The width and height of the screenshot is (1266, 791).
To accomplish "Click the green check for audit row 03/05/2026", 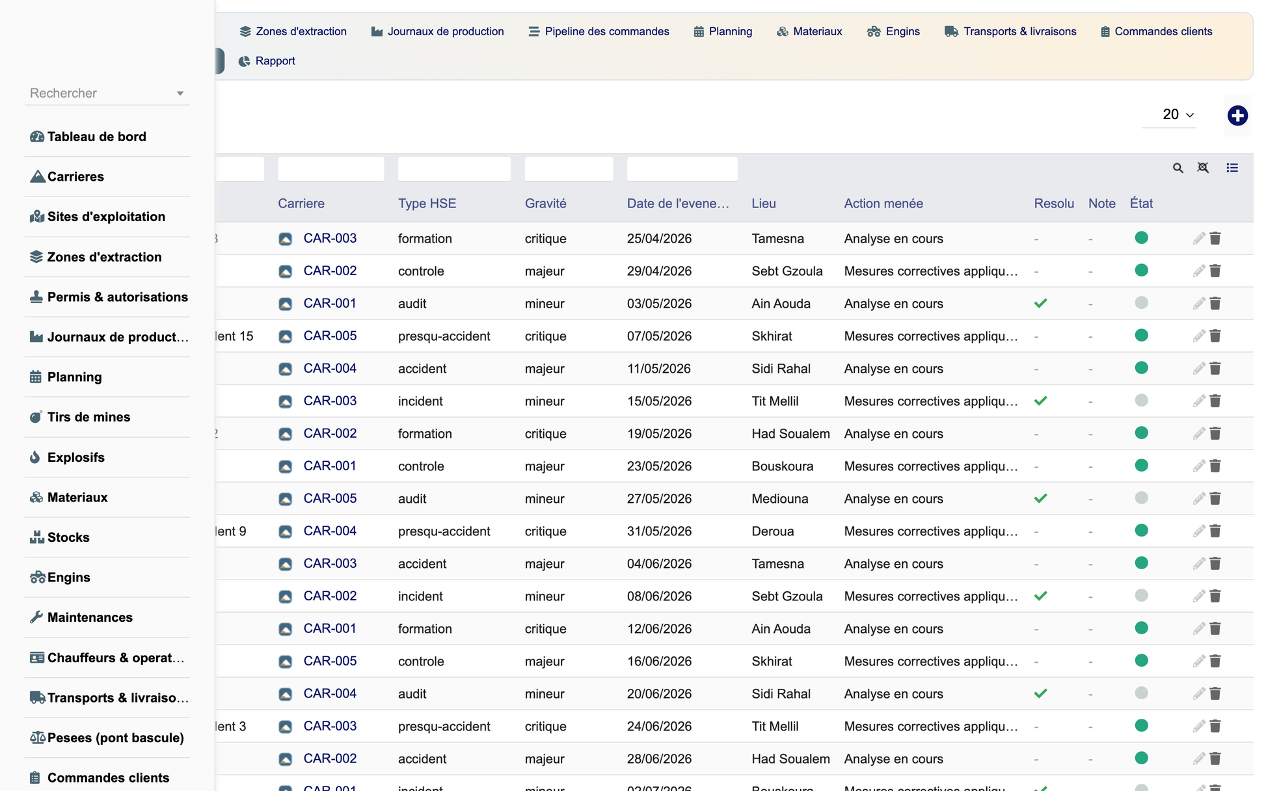I will [1040, 303].
